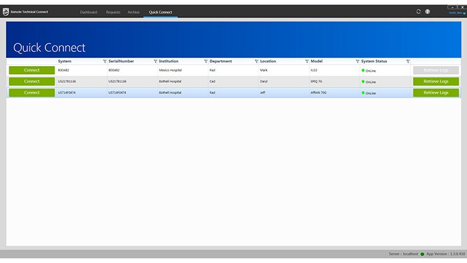This screenshot has width=467, height=263.
Task: Open filter icon for System Status column
Action: 408,61
